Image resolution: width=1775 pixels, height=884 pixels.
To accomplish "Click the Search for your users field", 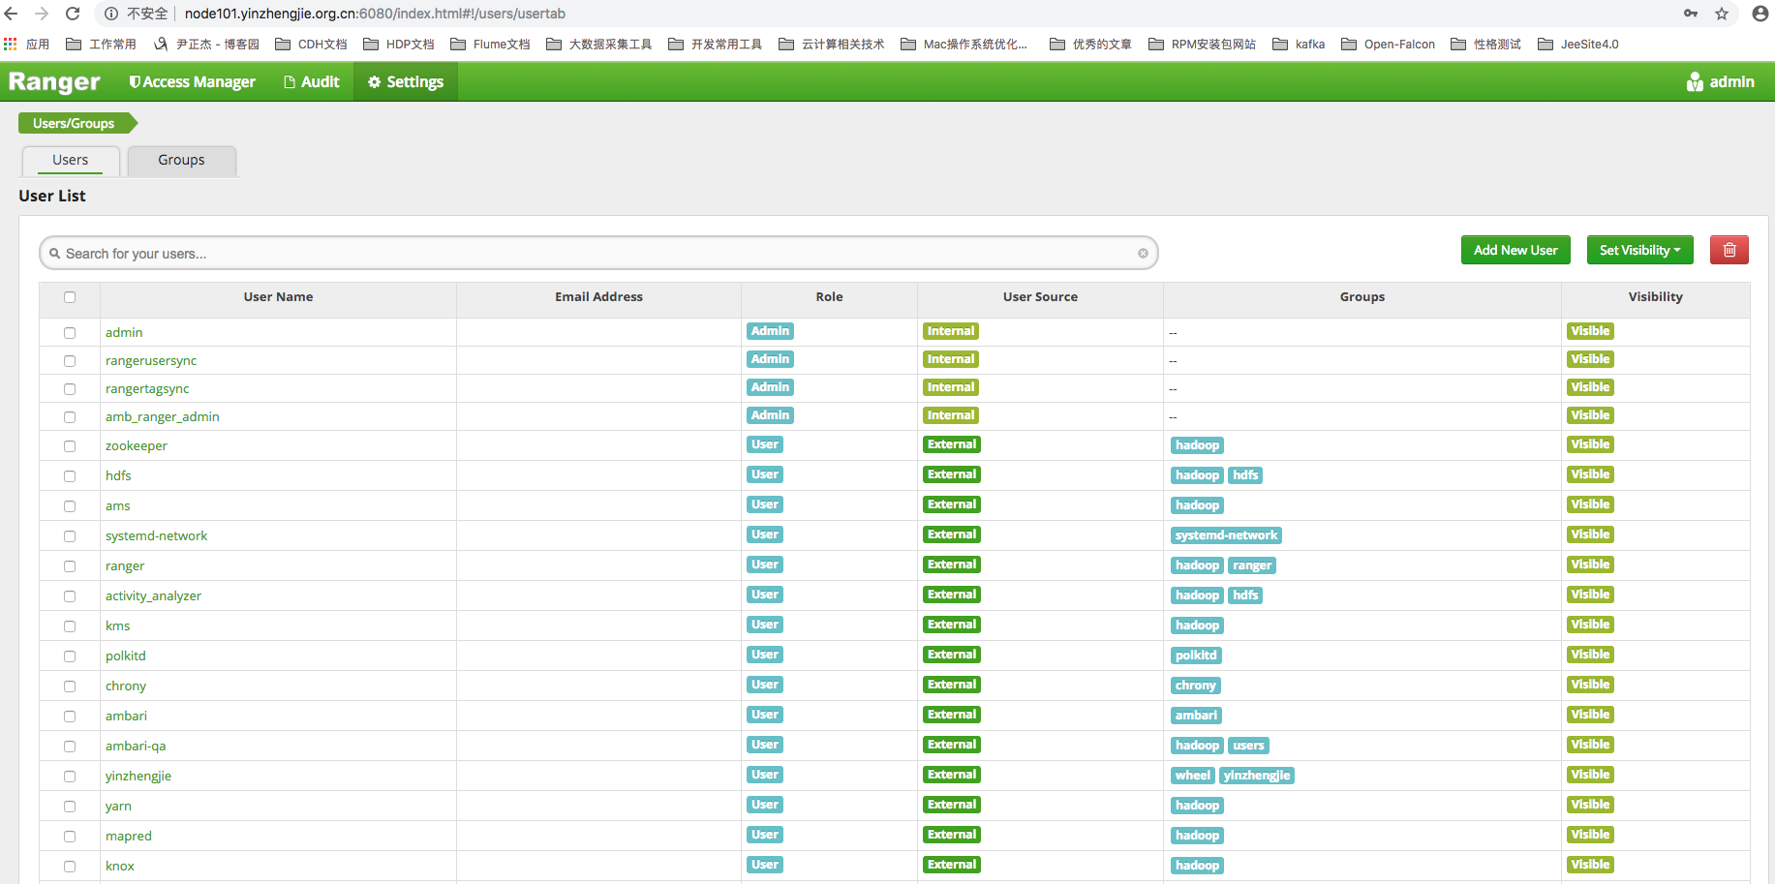I will [598, 254].
